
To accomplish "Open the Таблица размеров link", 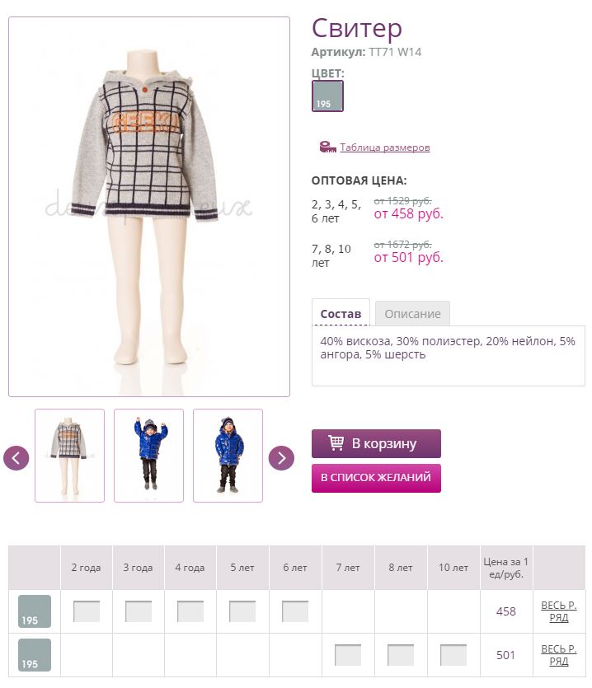I will 385,147.
